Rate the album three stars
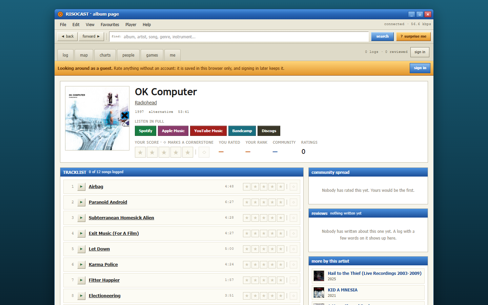This screenshot has height=305, width=488. point(164,152)
